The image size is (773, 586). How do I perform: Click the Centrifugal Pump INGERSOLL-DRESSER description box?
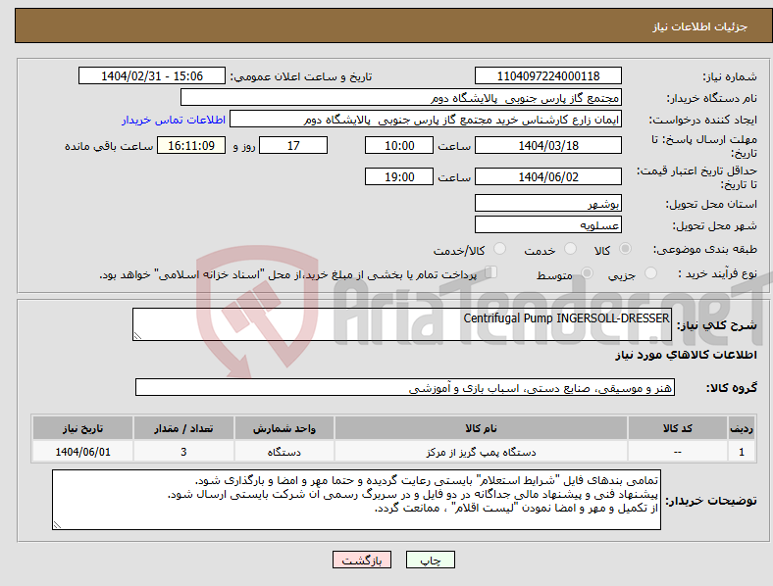(402, 324)
